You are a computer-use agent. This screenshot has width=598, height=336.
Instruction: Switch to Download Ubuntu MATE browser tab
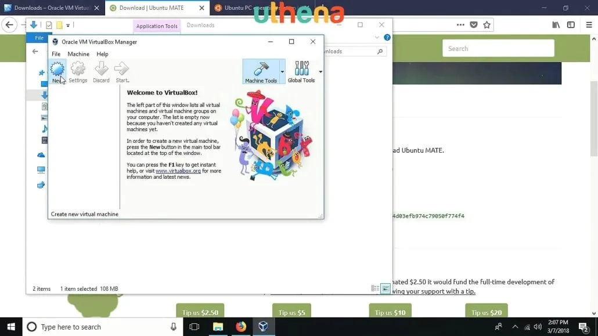[152, 8]
